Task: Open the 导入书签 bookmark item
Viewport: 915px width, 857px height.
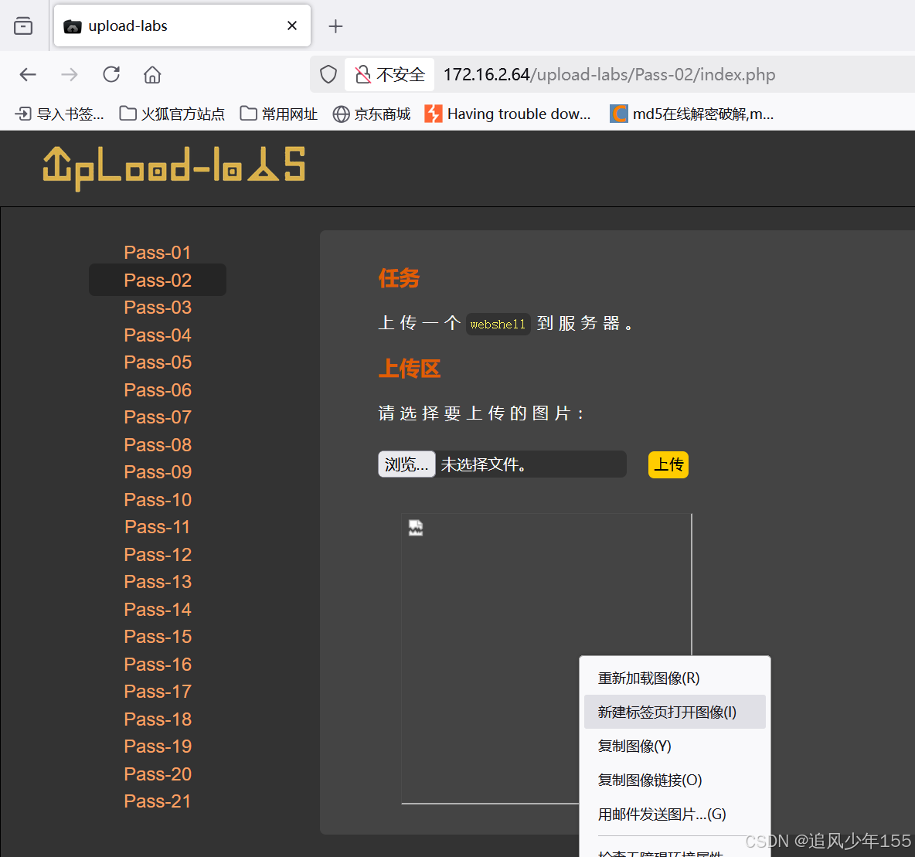Action: click(60, 114)
